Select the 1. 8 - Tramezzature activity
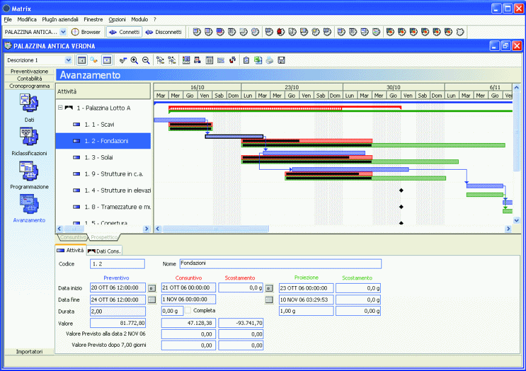 [x=104, y=207]
